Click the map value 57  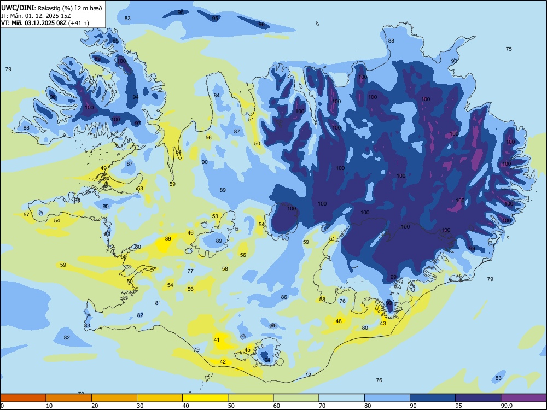tap(26, 214)
